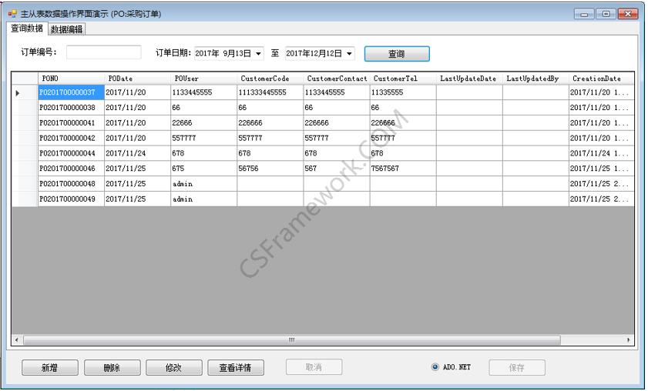Click the 修改 button
648x391 pixels.
[173, 368]
